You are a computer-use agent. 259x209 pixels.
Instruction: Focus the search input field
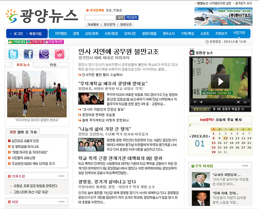(100, 18)
